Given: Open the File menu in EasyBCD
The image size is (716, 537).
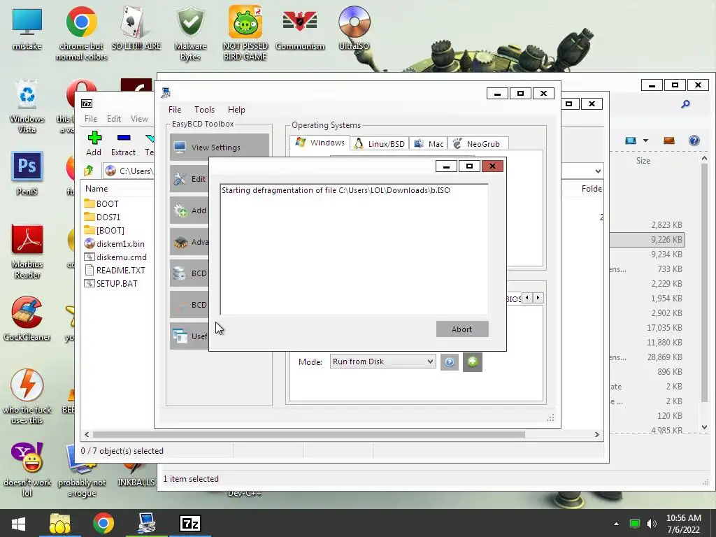Looking at the screenshot, I should pyautogui.click(x=174, y=110).
